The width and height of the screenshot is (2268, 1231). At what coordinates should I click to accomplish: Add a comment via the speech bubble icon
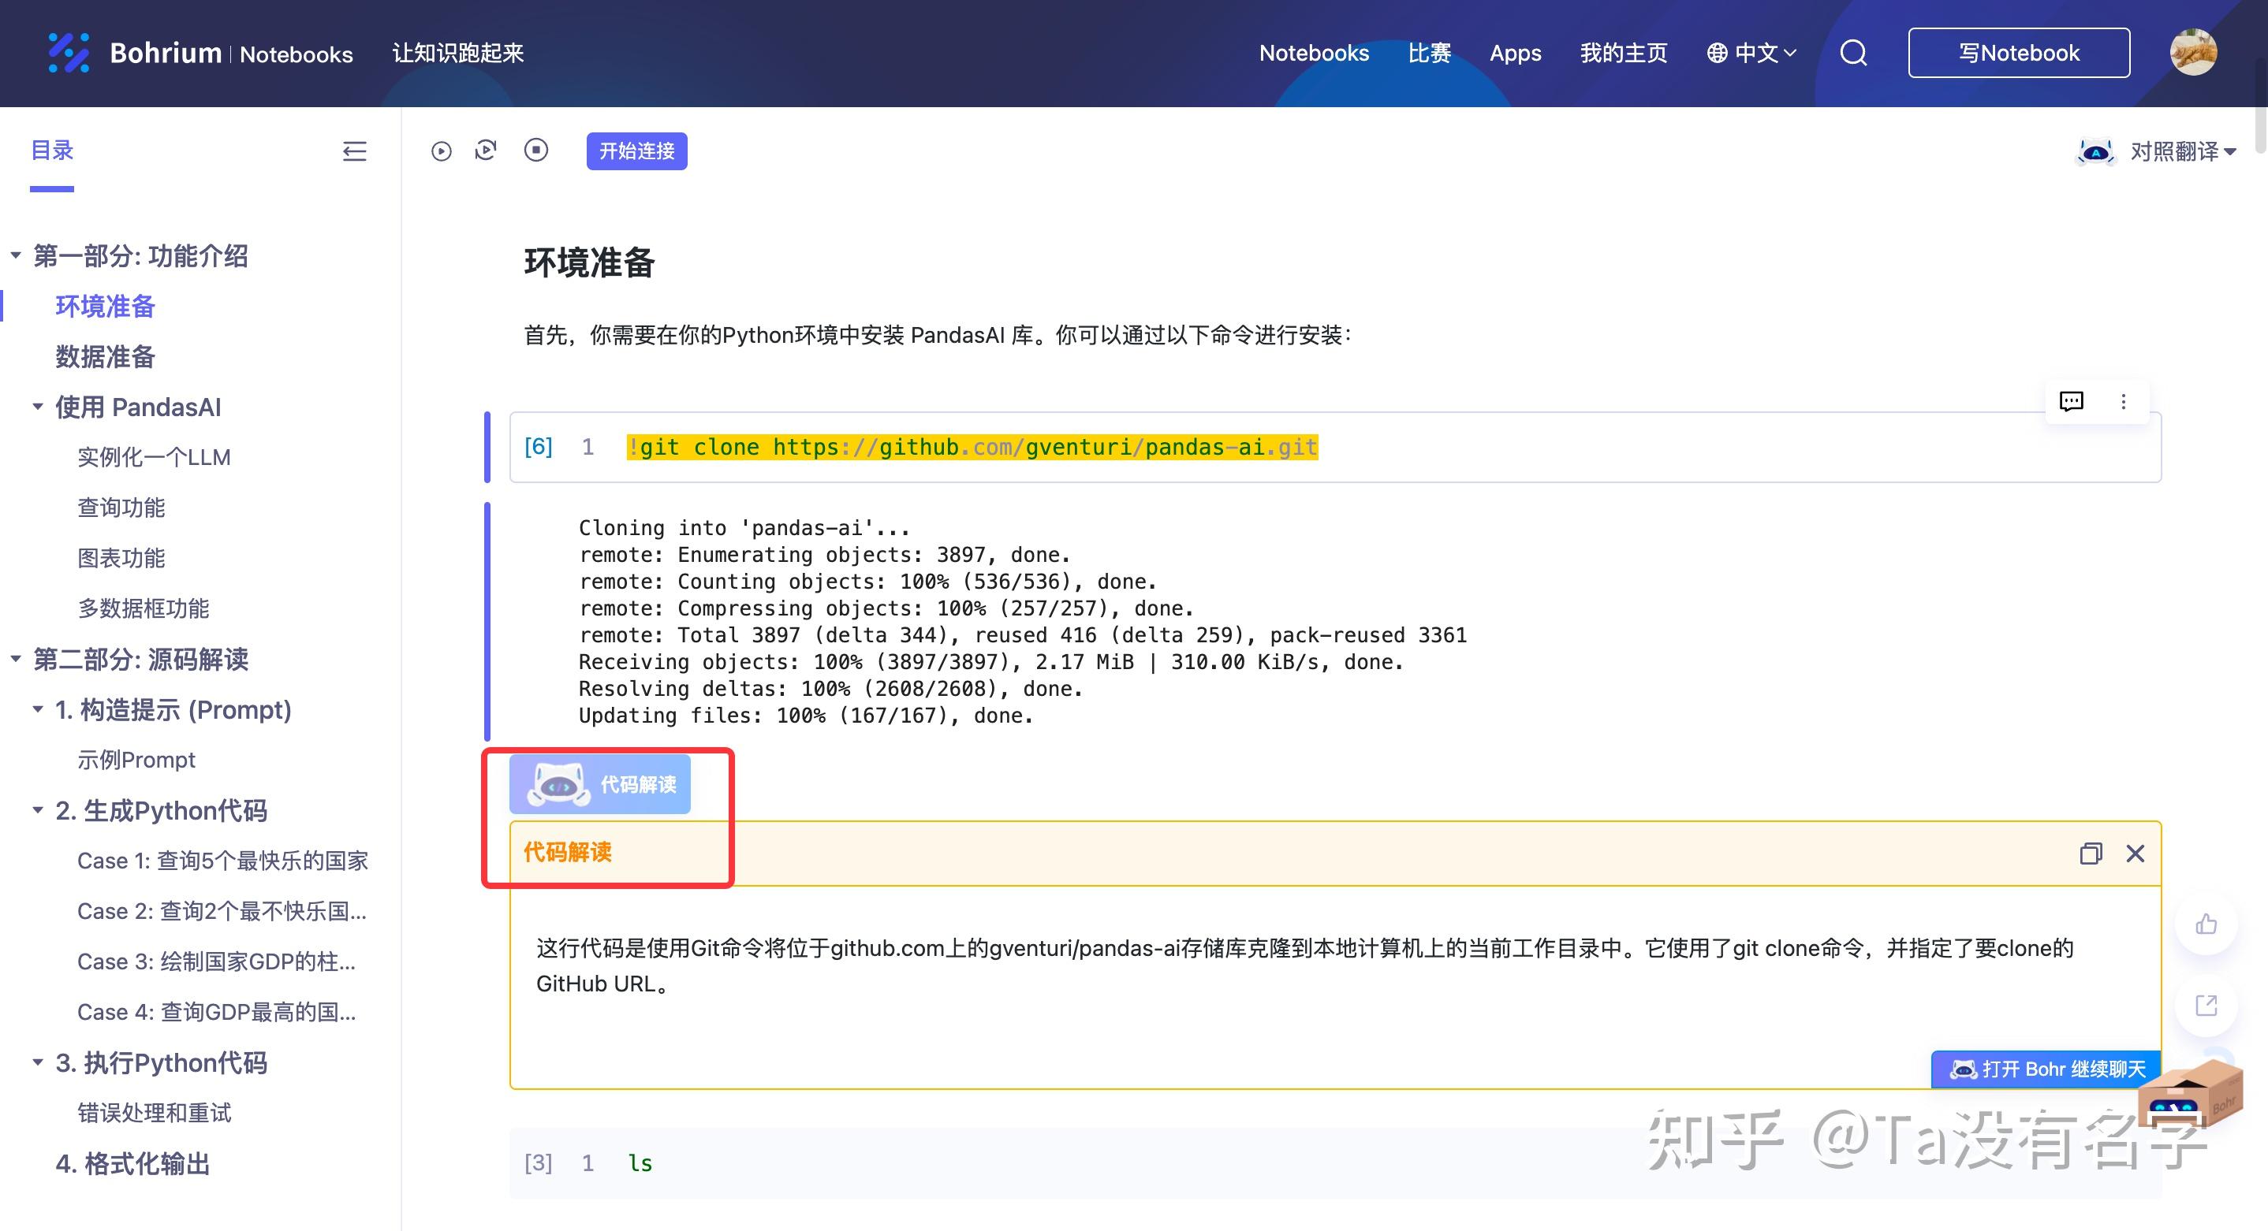[2071, 401]
